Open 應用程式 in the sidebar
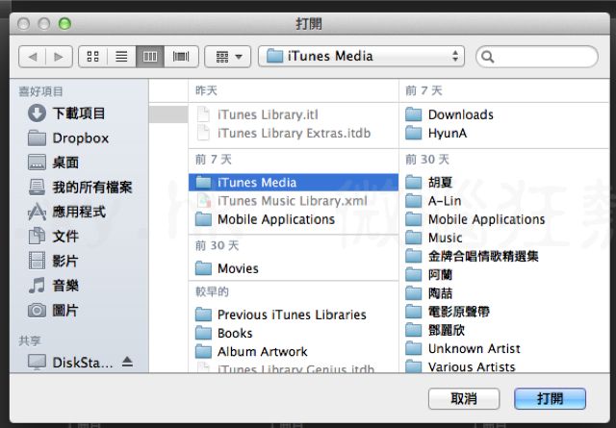616x428 pixels. pos(79,212)
